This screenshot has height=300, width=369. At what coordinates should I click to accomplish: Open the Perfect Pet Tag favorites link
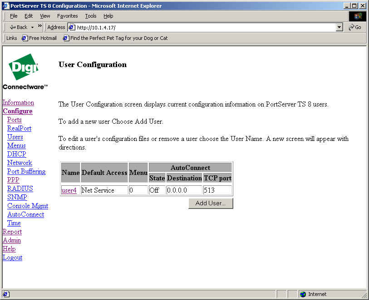click(x=118, y=38)
